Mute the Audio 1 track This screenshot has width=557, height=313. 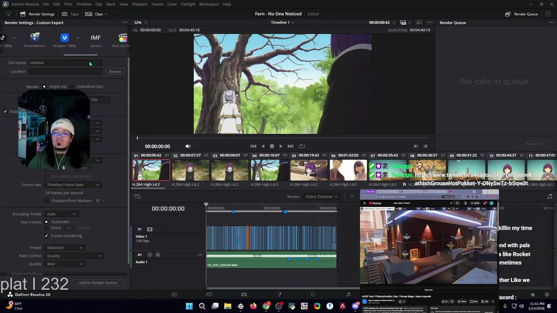(x=158, y=255)
